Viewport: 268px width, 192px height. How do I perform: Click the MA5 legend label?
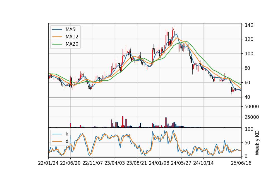tap(70, 29)
